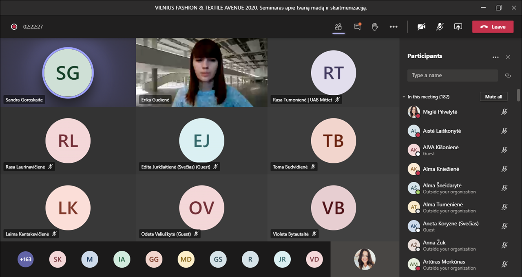Expand the +163 overflow participants bubble

pos(26,259)
